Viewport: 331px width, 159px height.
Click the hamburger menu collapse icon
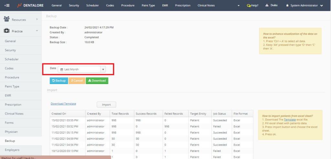coord(7,5)
